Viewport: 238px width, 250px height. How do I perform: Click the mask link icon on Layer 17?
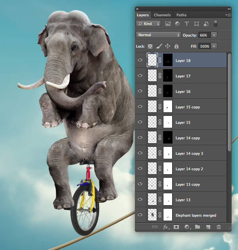tap(160, 75)
